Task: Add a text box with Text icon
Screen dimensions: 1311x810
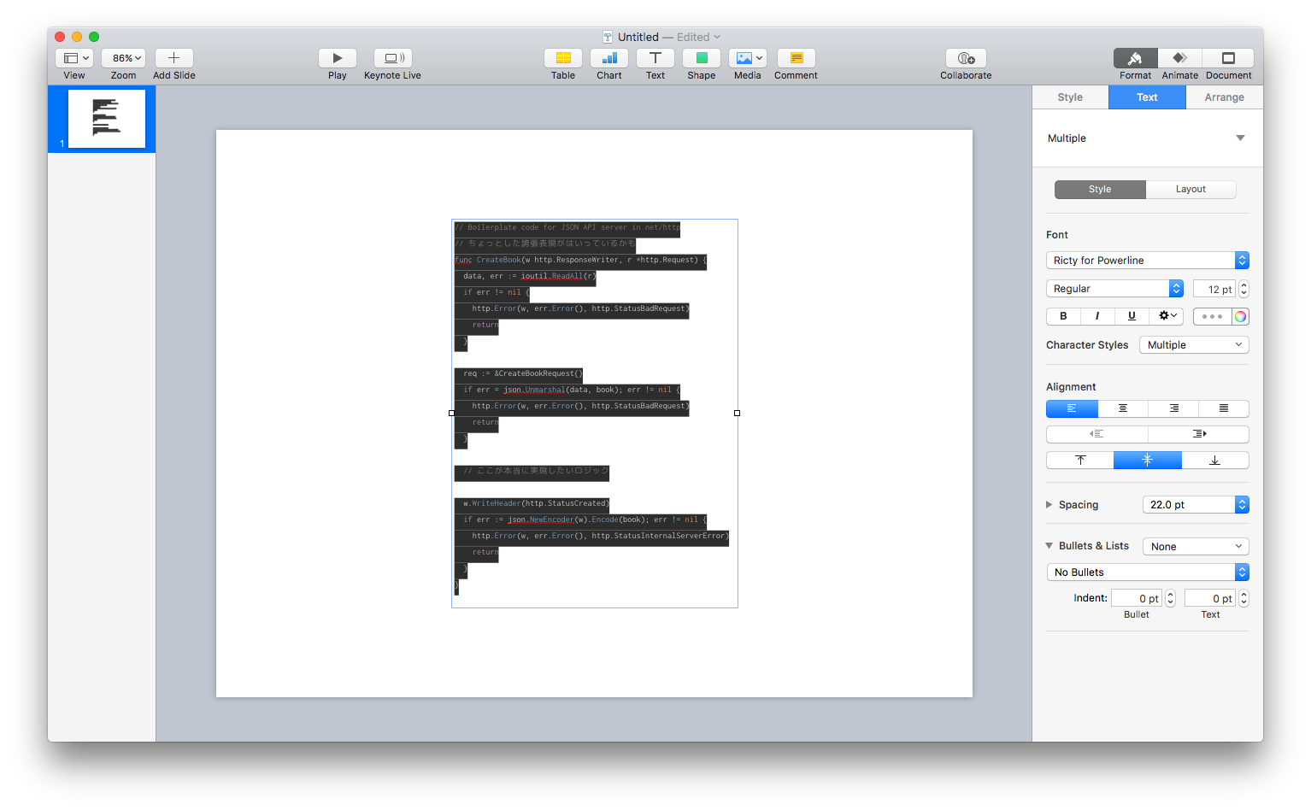Action: point(655,58)
